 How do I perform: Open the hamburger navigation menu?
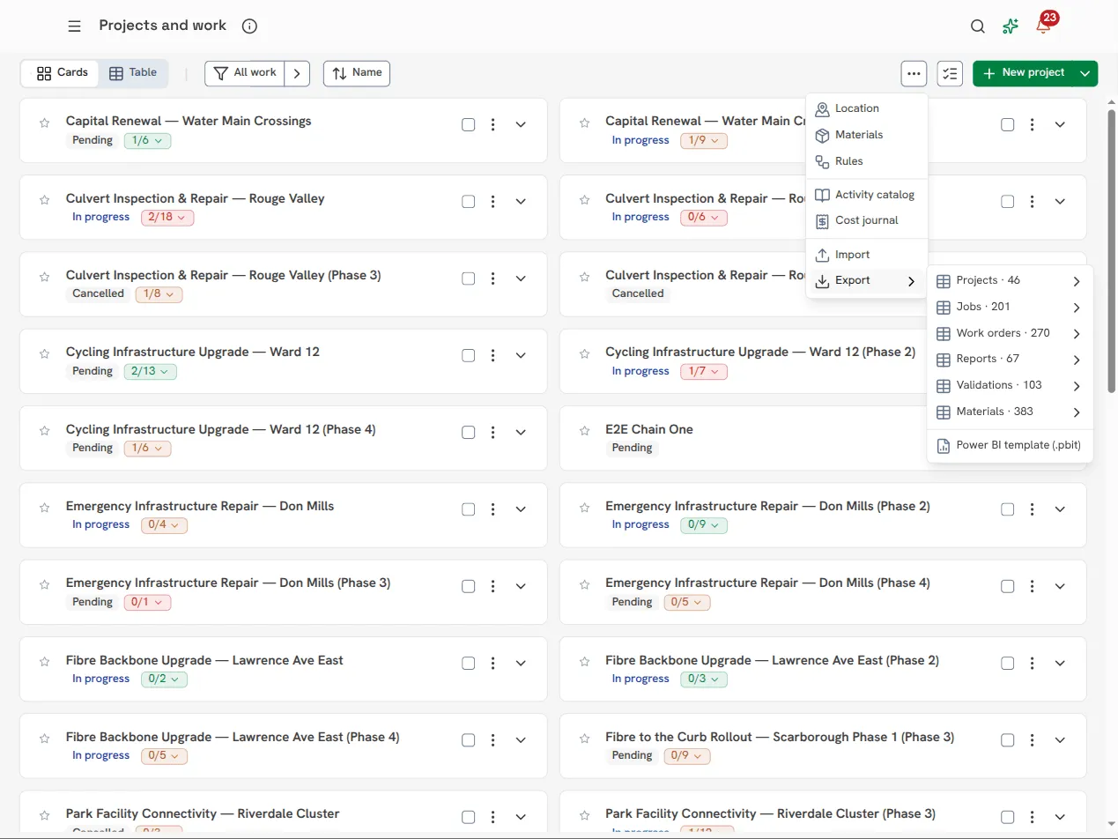[74, 26]
